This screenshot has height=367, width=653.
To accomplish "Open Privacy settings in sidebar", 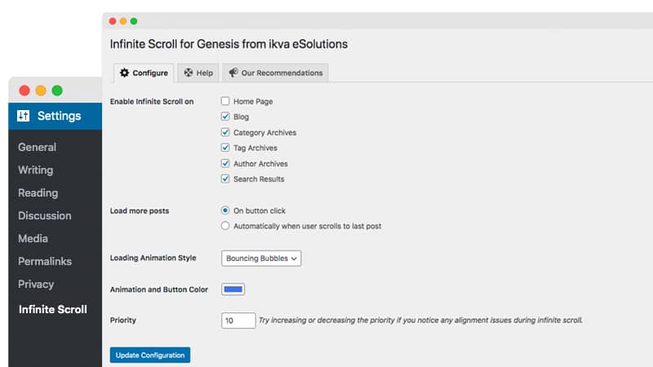I will pos(36,284).
